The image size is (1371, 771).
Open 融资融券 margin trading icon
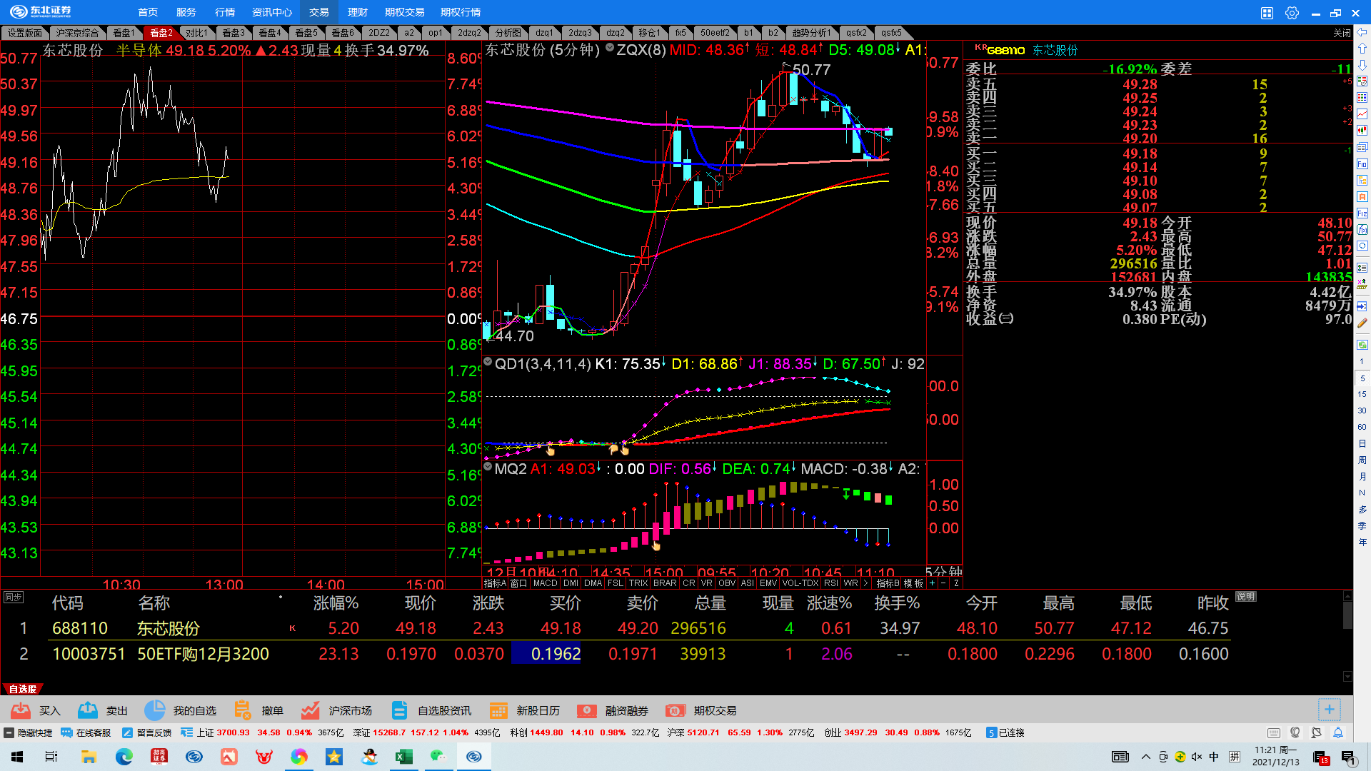(586, 710)
